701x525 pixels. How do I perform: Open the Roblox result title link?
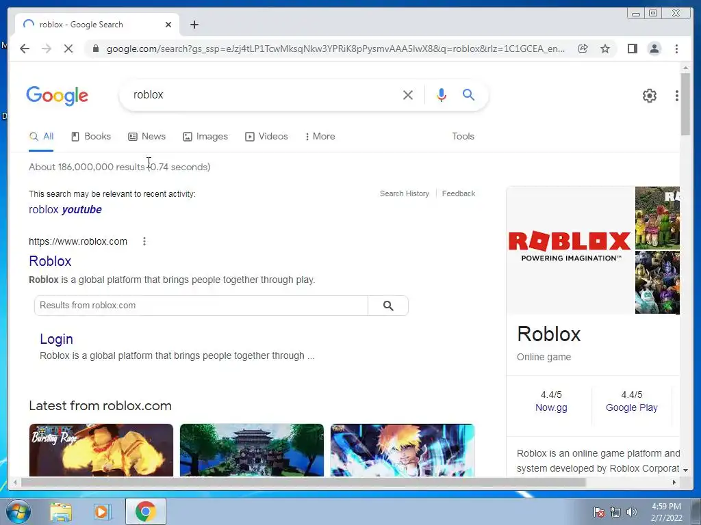click(50, 261)
